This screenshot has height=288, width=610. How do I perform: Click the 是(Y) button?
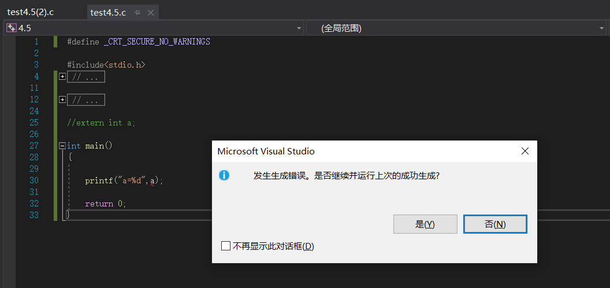click(x=425, y=224)
